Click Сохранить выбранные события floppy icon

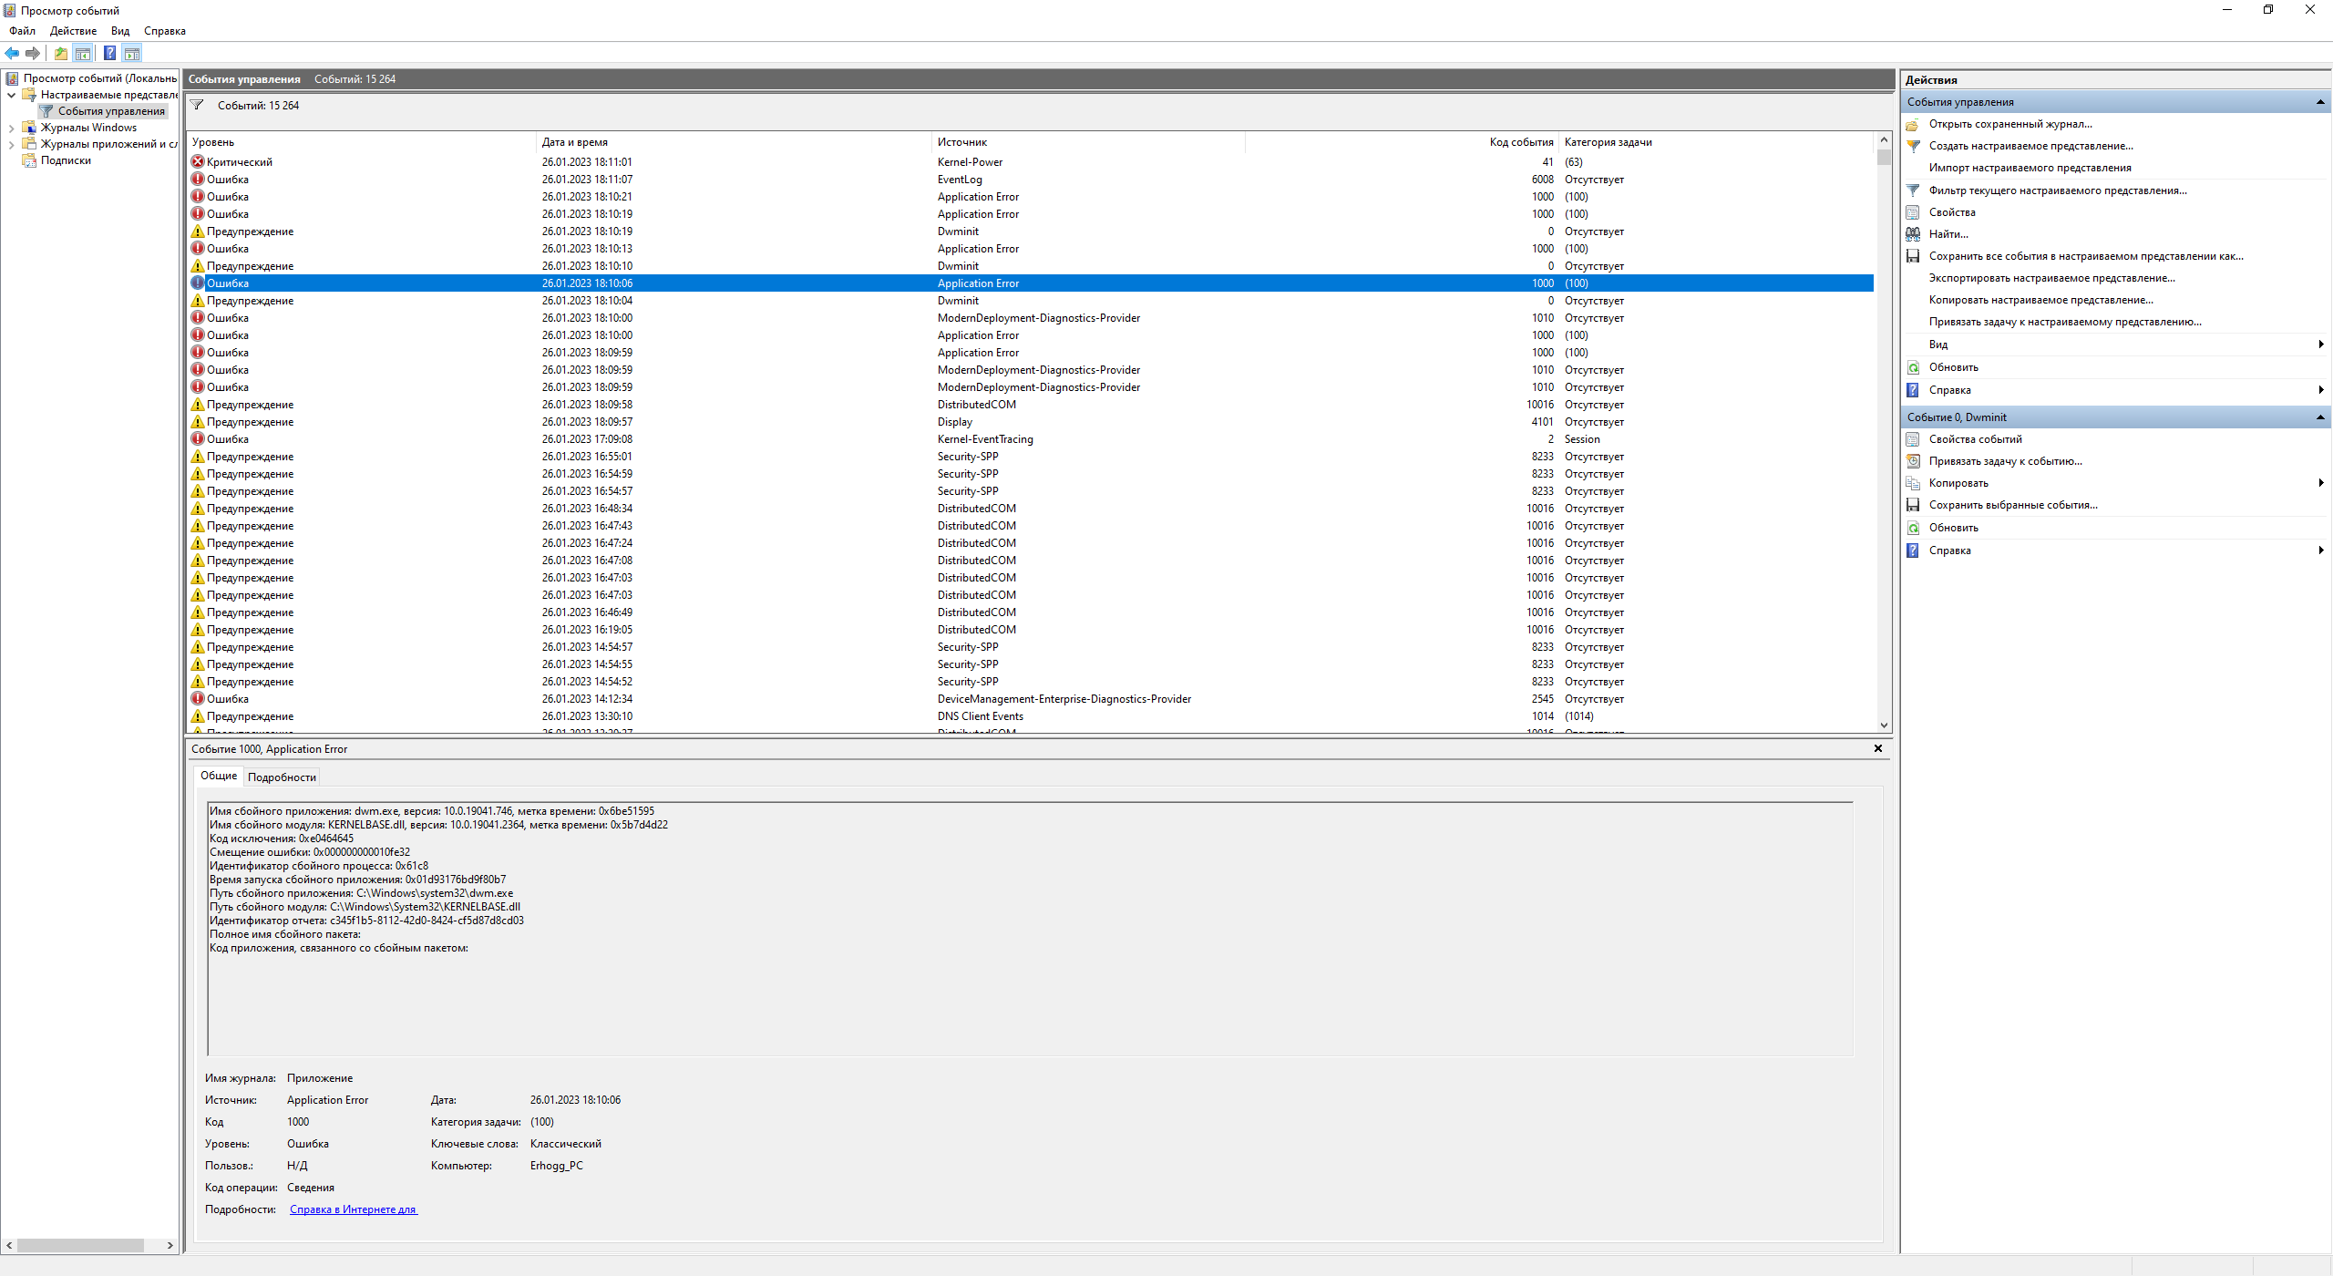pos(1913,505)
